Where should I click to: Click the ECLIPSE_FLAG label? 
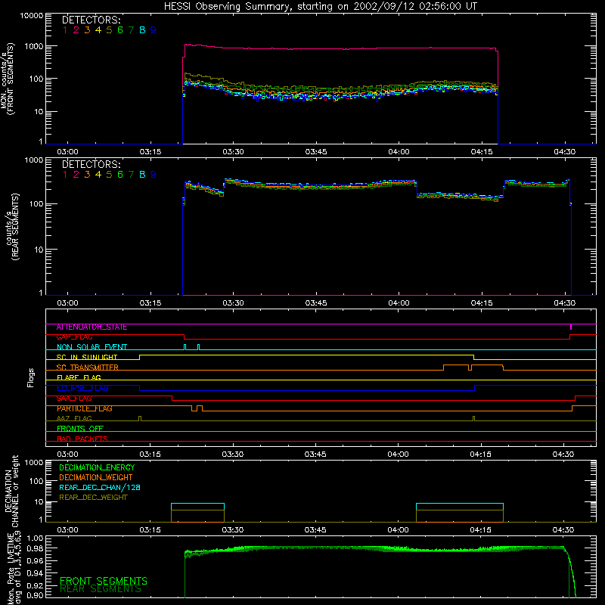82,388
